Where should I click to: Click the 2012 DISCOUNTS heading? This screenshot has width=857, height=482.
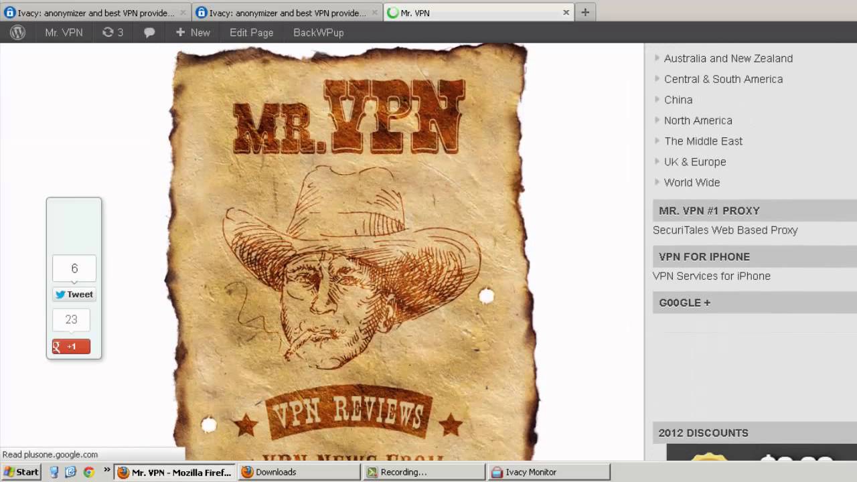point(703,433)
